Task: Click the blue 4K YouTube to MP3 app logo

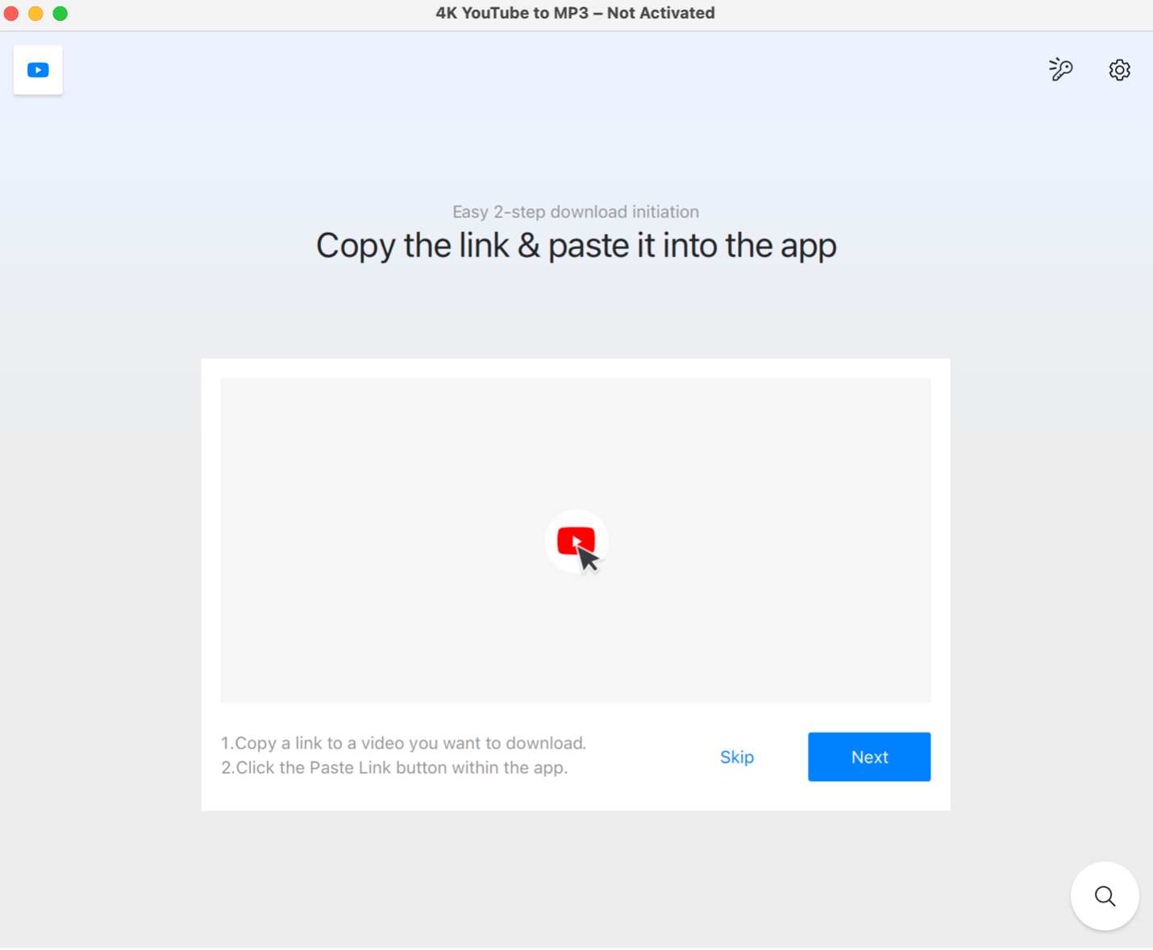Action: (37, 69)
